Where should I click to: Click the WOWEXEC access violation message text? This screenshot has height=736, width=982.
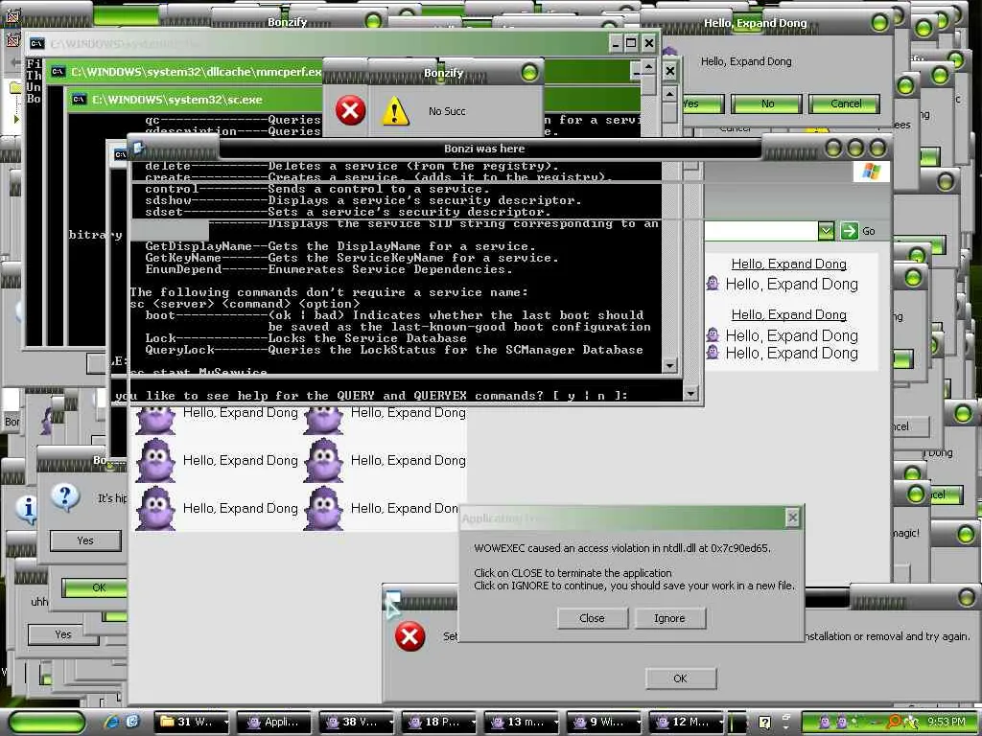[621, 548]
